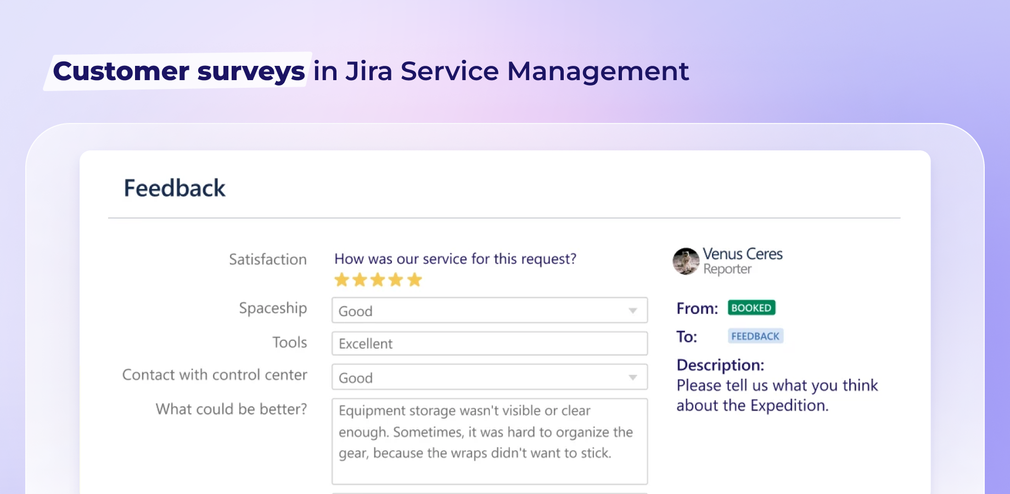Click the 'What could be better?' label

231,409
